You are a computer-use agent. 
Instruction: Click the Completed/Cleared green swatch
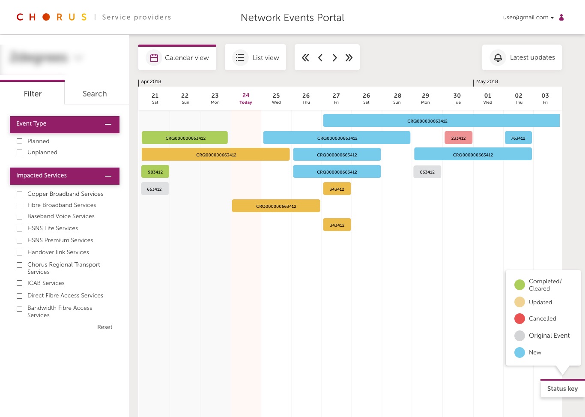pos(519,285)
